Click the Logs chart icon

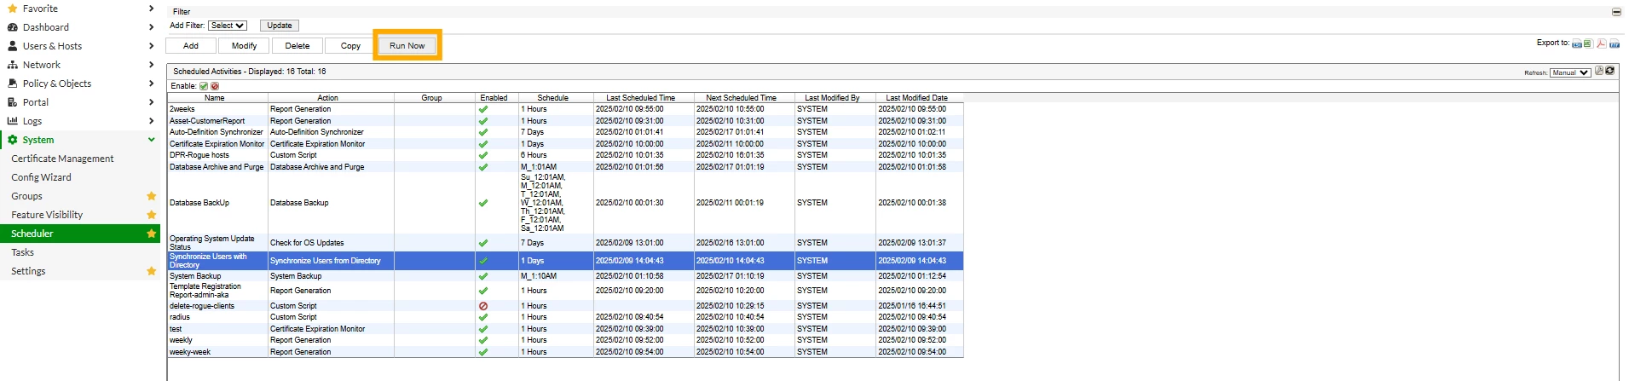tap(13, 121)
